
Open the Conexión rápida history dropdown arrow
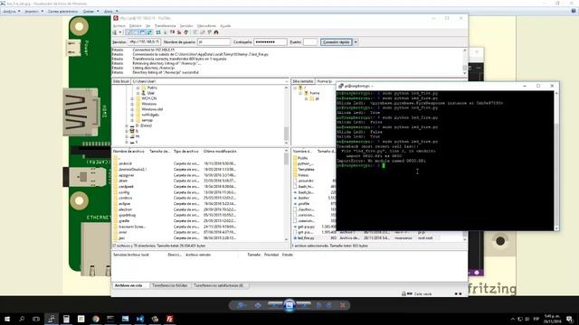(x=356, y=42)
